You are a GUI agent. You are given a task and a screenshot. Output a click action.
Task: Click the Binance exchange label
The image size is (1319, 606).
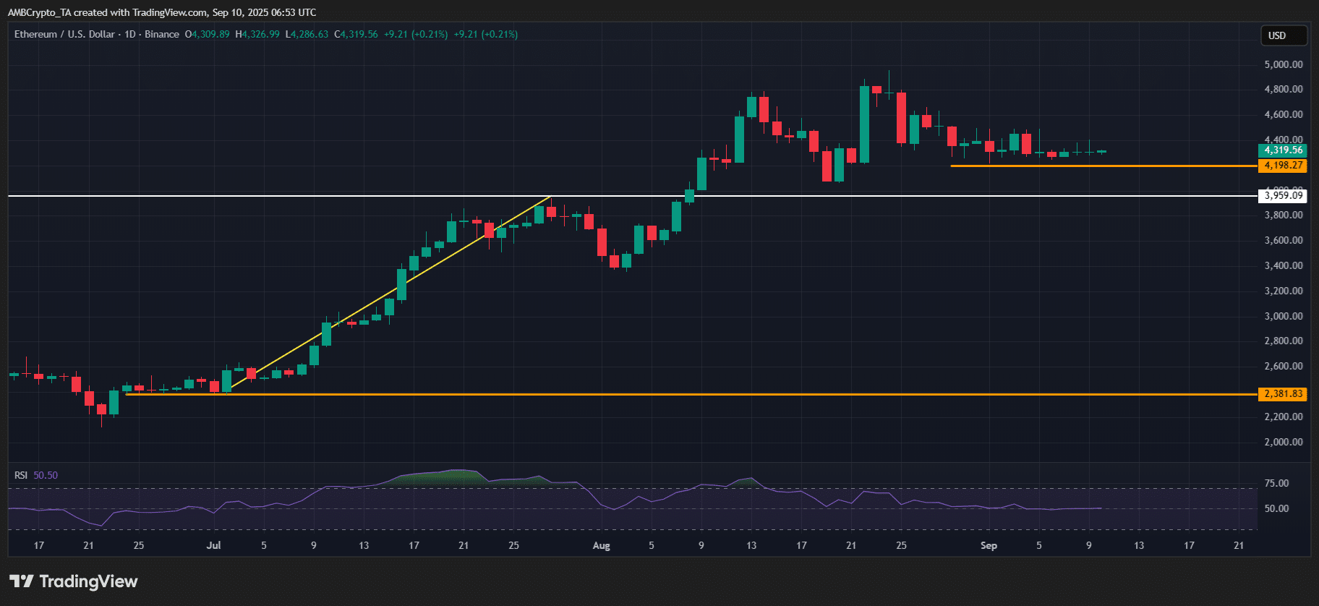pyautogui.click(x=162, y=34)
